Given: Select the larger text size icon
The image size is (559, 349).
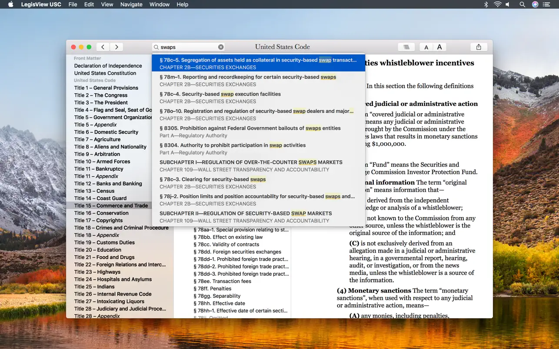Looking at the screenshot, I should (439, 47).
